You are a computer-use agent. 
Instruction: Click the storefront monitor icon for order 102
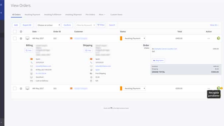click(x=28, y=38)
